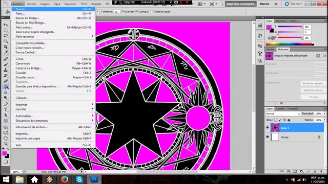Select the Eraser tool
The width and height of the screenshot is (328, 184).
coord(6,81)
